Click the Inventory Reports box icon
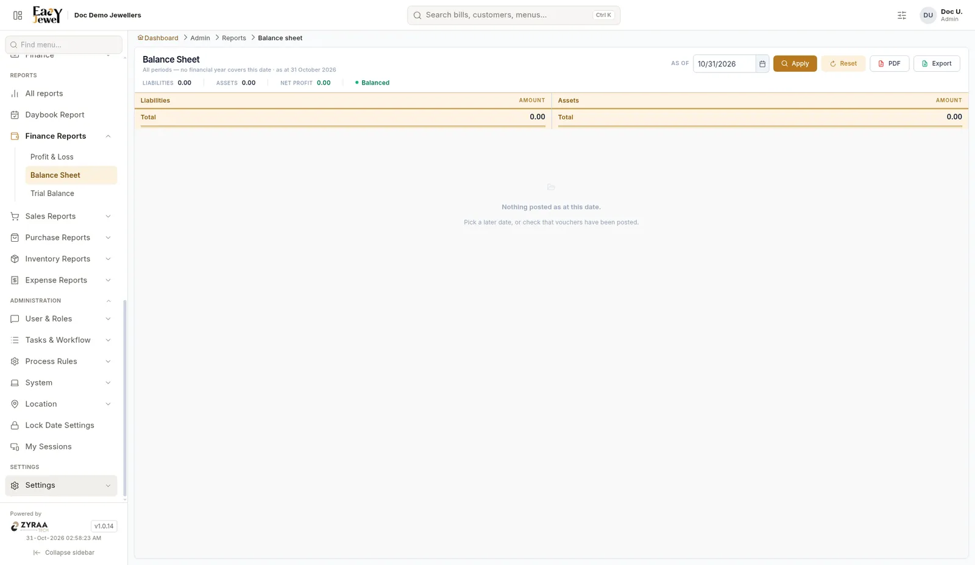This screenshot has height=565, width=975. click(x=15, y=259)
